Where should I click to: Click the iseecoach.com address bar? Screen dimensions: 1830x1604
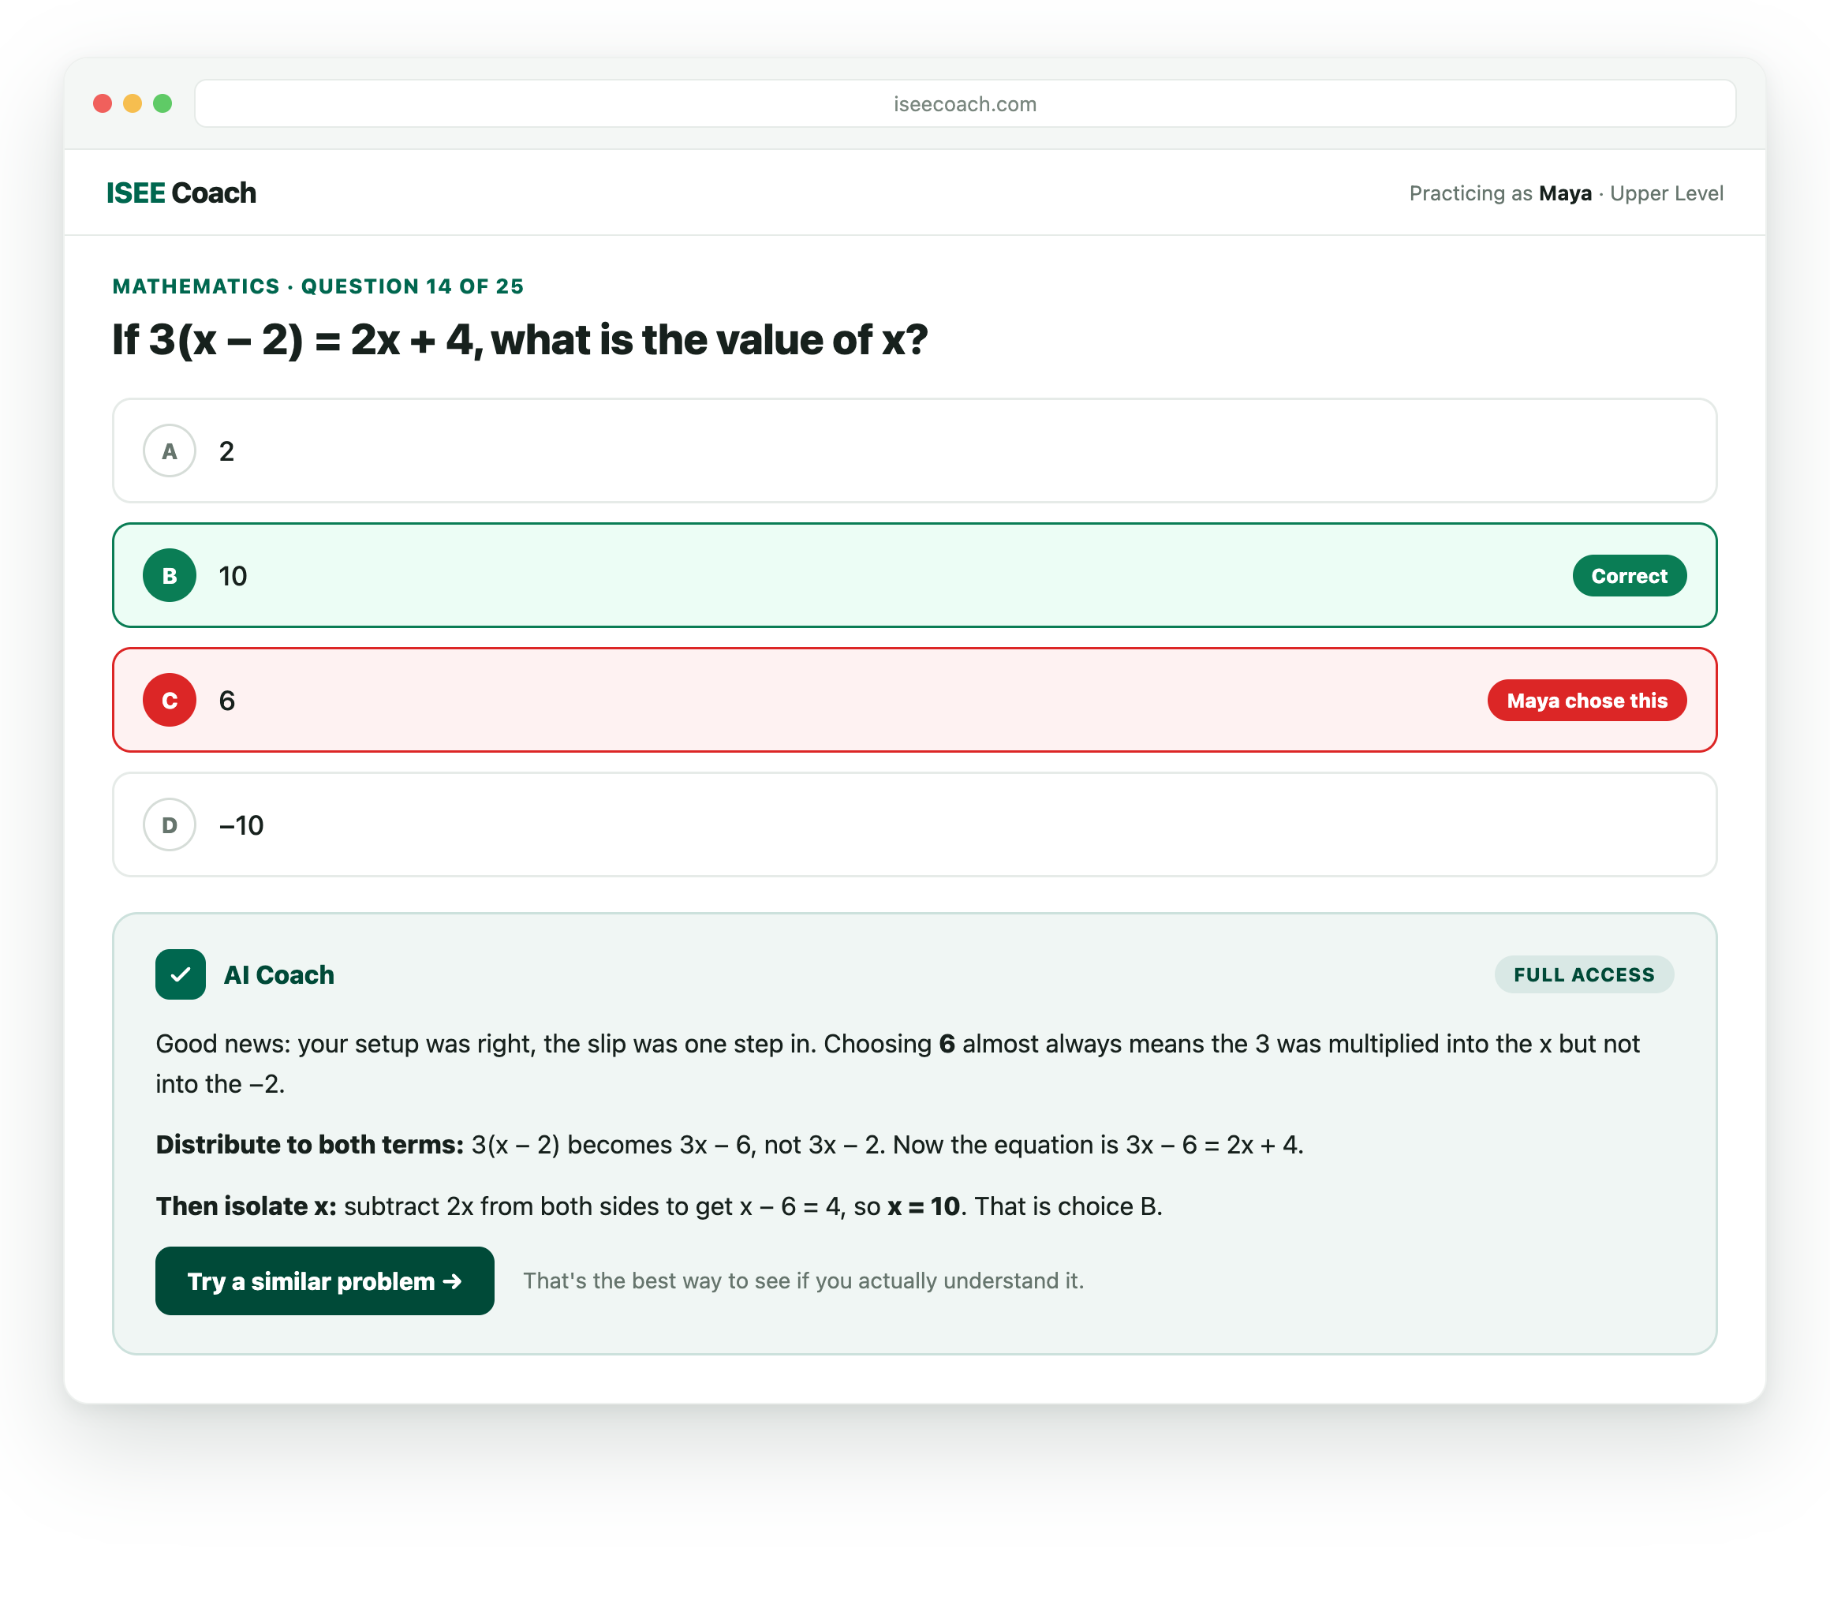[x=965, y=104]
